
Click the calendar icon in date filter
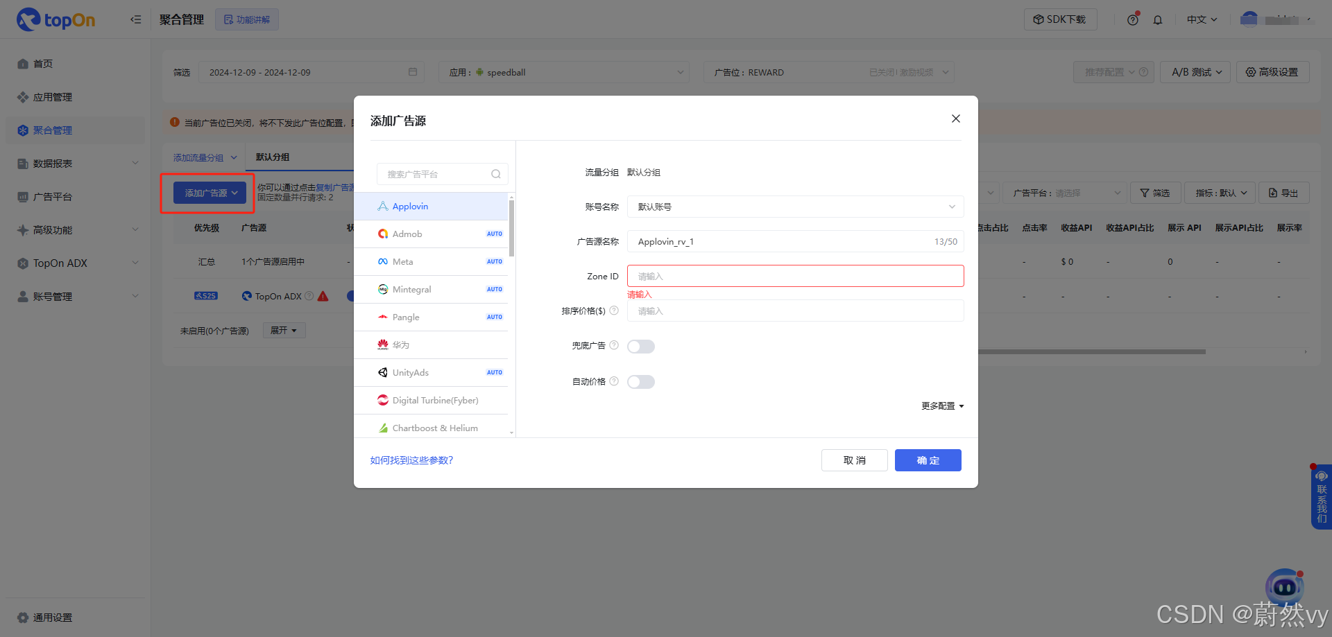(413, 72)
